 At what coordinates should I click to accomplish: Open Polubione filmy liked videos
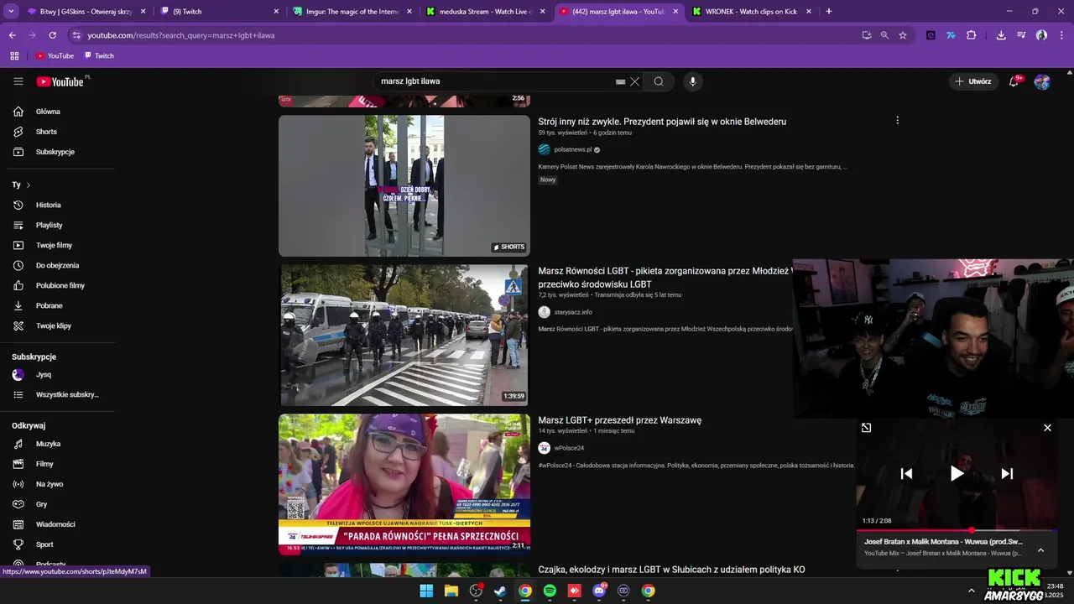59,285
